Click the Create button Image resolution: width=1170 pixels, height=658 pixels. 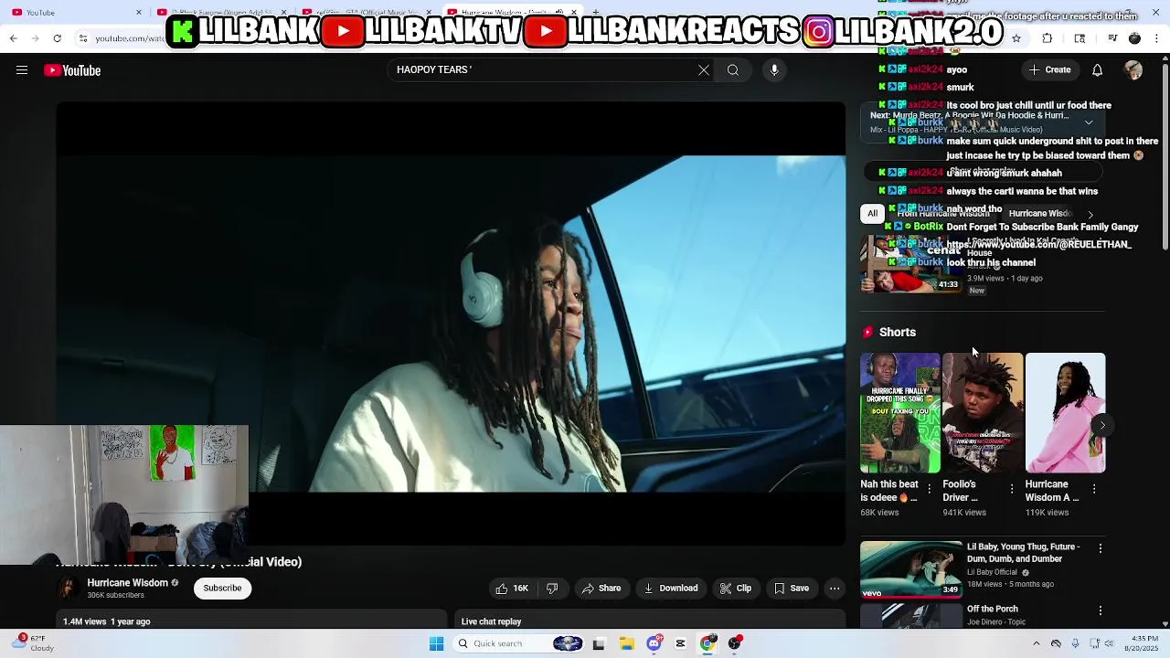pos(1049,70)
